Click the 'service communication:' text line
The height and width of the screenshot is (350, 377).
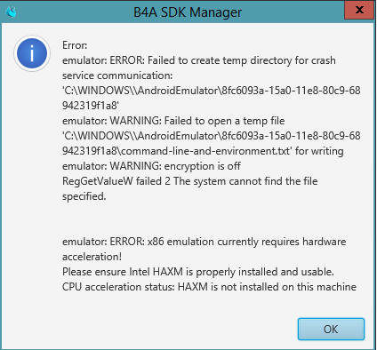click(117, 76)
